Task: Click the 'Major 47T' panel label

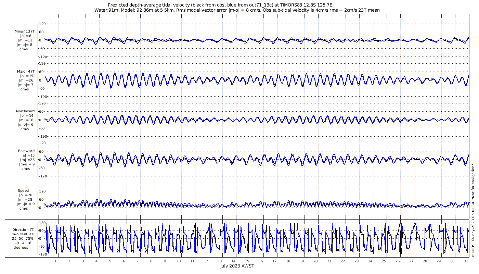Action: (x=25, y=72)
